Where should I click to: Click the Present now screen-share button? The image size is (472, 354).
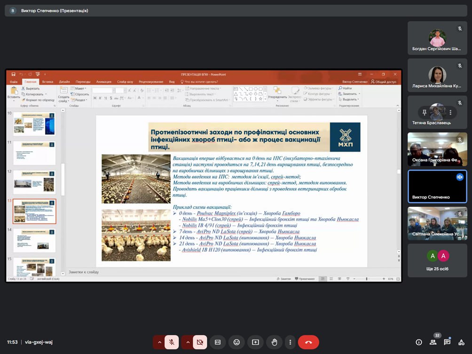tap(255, 342)
